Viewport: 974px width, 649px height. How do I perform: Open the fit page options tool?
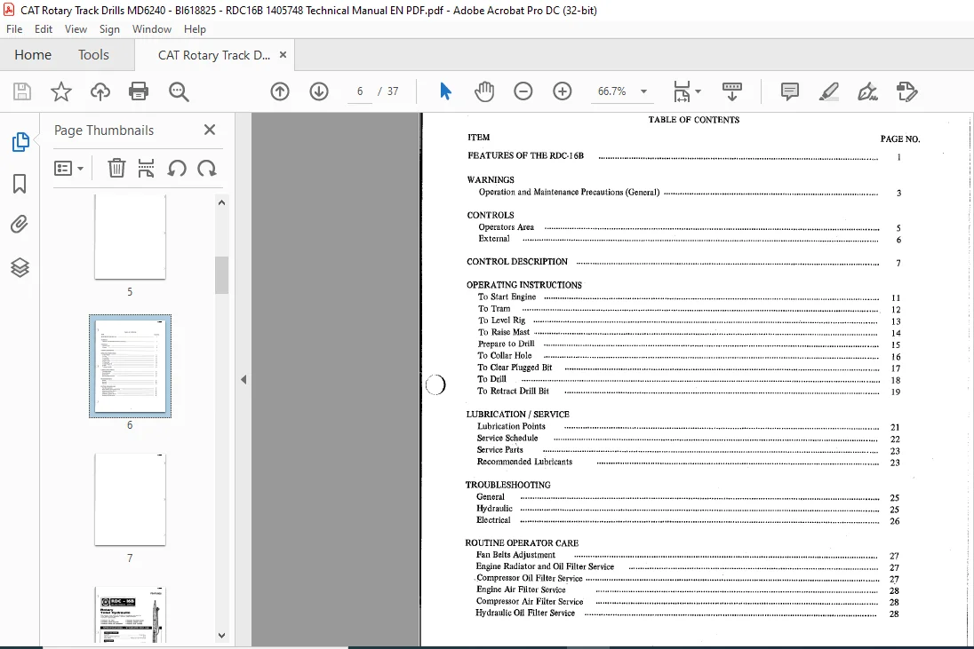click(x=687, y=91)
